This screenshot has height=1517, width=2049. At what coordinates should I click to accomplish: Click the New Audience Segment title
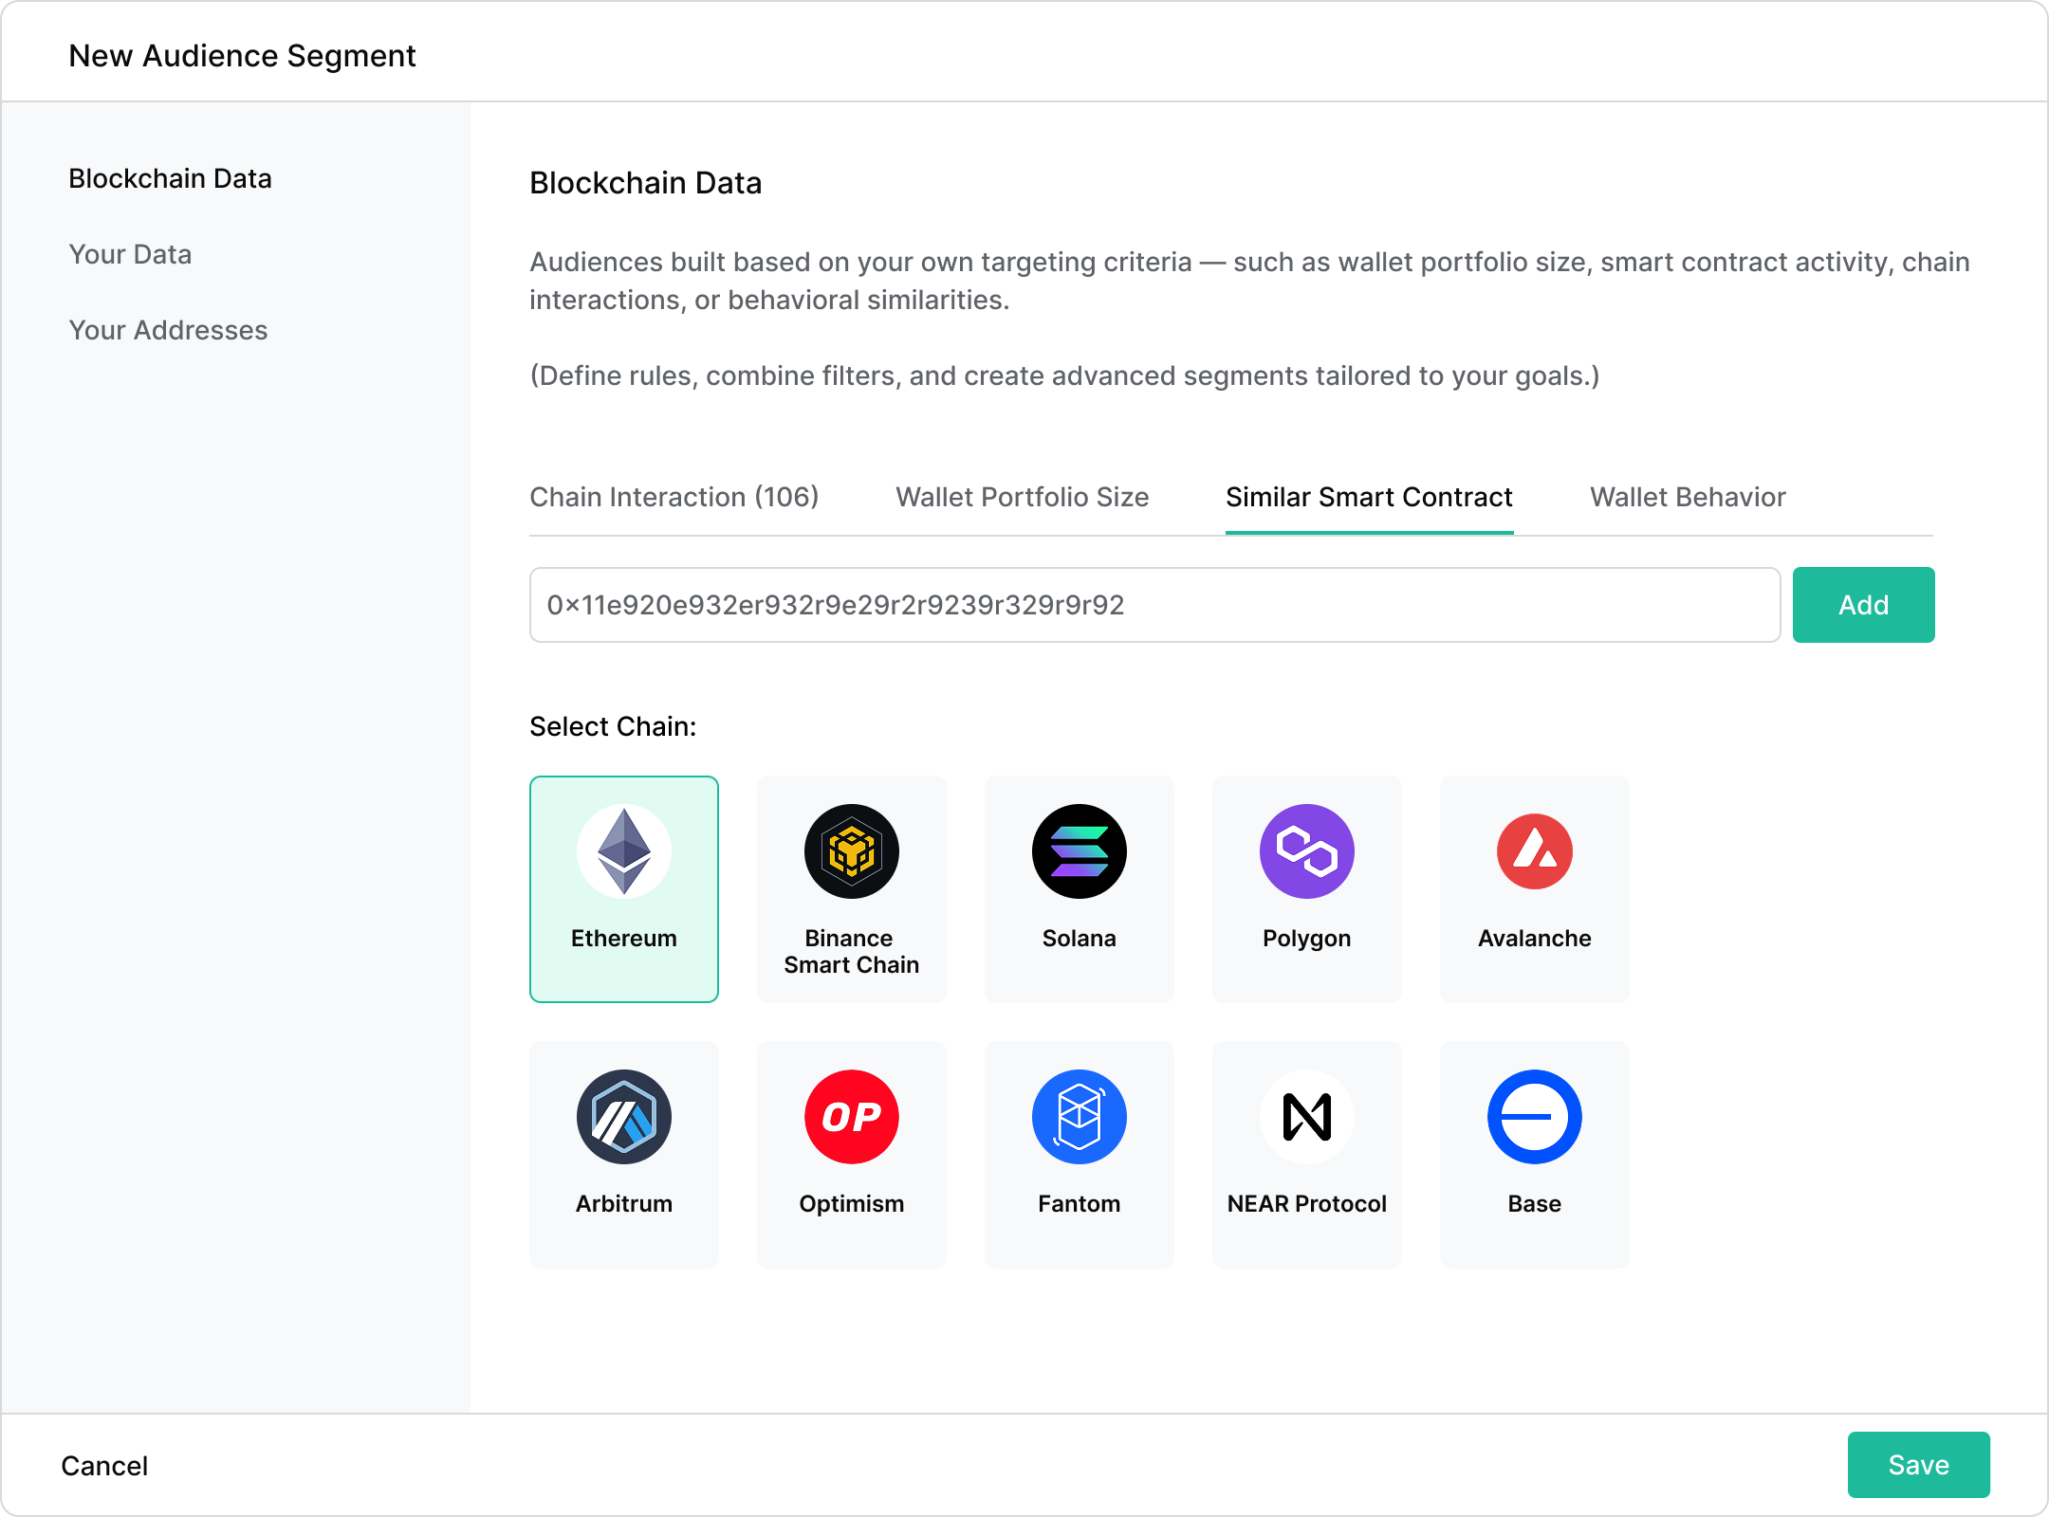(242, 56)
